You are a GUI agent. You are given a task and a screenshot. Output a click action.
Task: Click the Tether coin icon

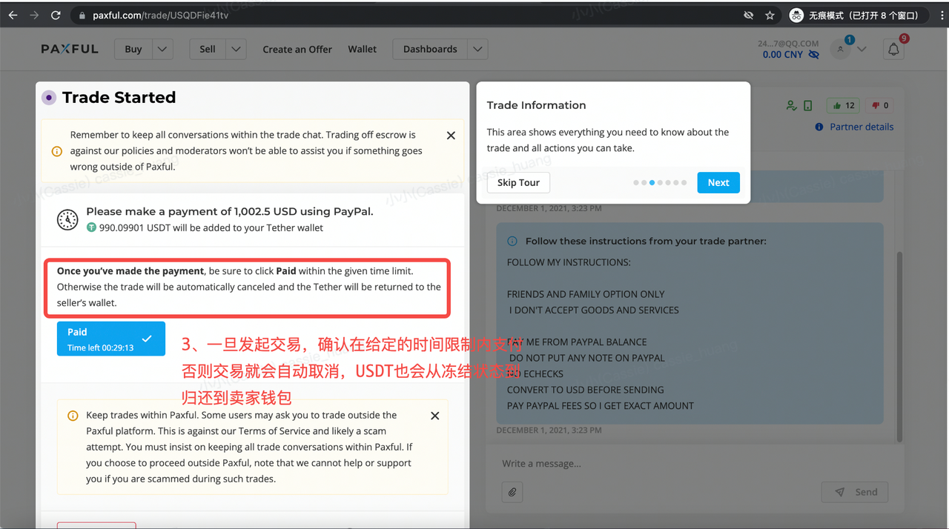pyautogui.click(x=91, y=227)
